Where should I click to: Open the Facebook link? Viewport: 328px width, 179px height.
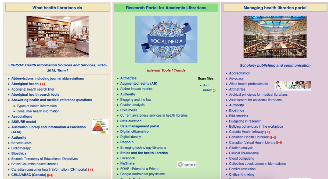pos(128,158)
